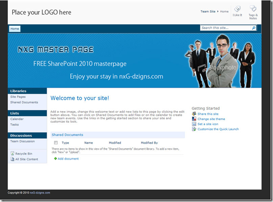
Task: Open the Team Discussion board
Action: click(x=22, y=141)
